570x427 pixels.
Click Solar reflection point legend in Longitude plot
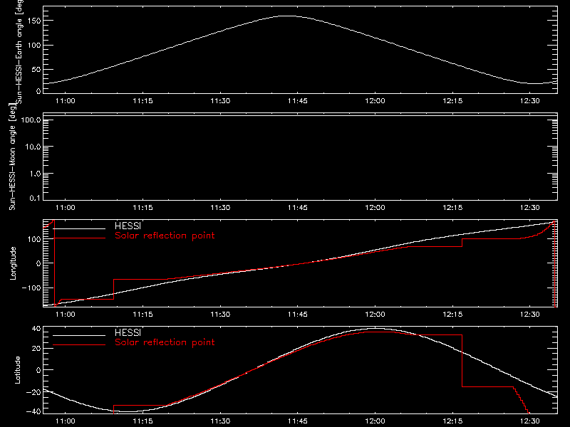(x=165, y=236)
